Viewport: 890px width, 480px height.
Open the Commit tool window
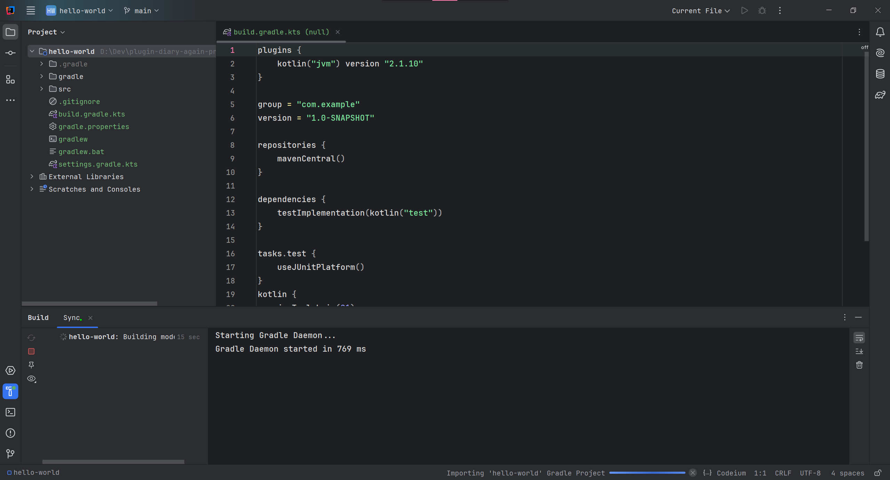tap(10, 53)
